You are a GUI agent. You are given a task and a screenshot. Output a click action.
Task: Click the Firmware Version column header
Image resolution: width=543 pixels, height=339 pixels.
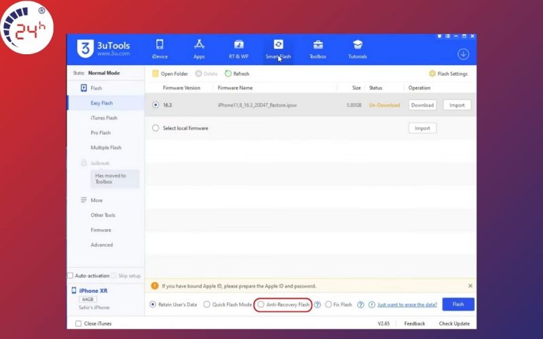[181, 88]
